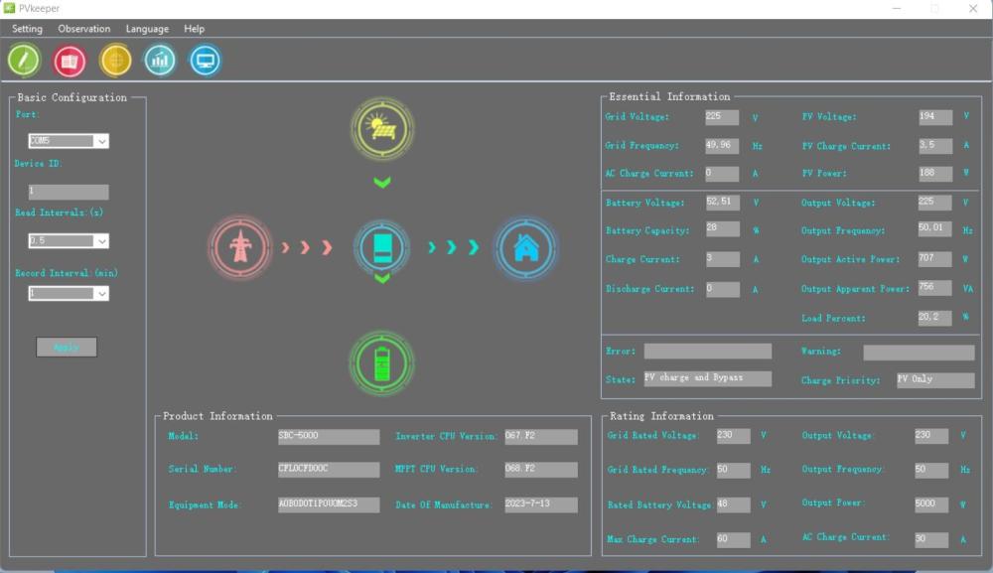Click the PV Power value 188
Screen dimensions: 993x573
935,174
